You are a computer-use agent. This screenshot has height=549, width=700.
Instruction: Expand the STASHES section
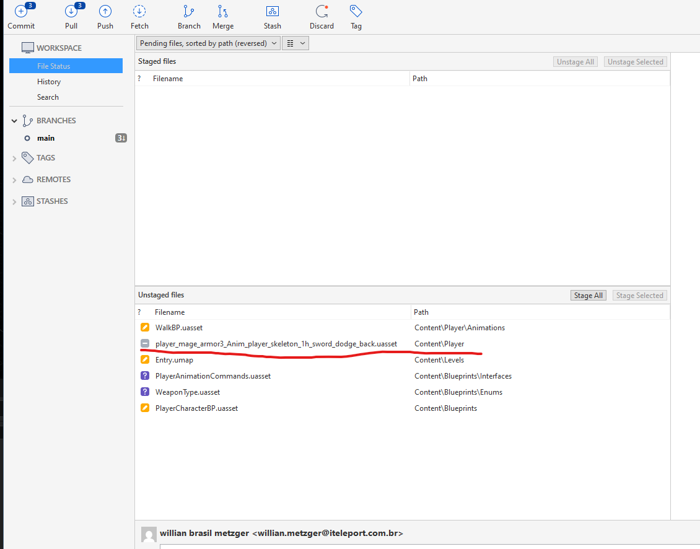click(14, 202)
